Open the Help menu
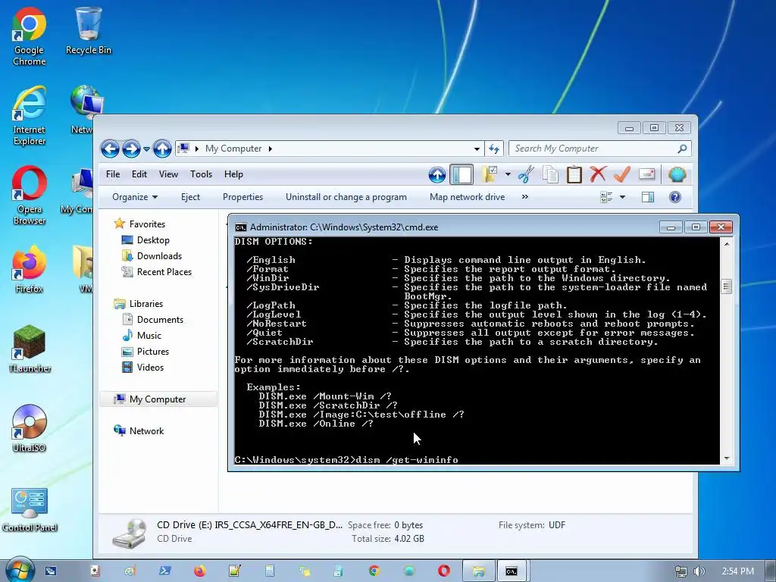The width and height of the screenshot is (776, 582). point(233,174)
